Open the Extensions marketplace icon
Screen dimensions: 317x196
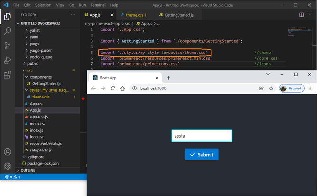pos(8,75)
